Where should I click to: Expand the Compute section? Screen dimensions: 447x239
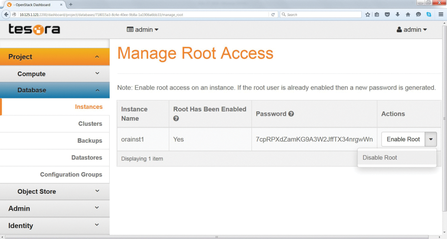pos(55,74)
